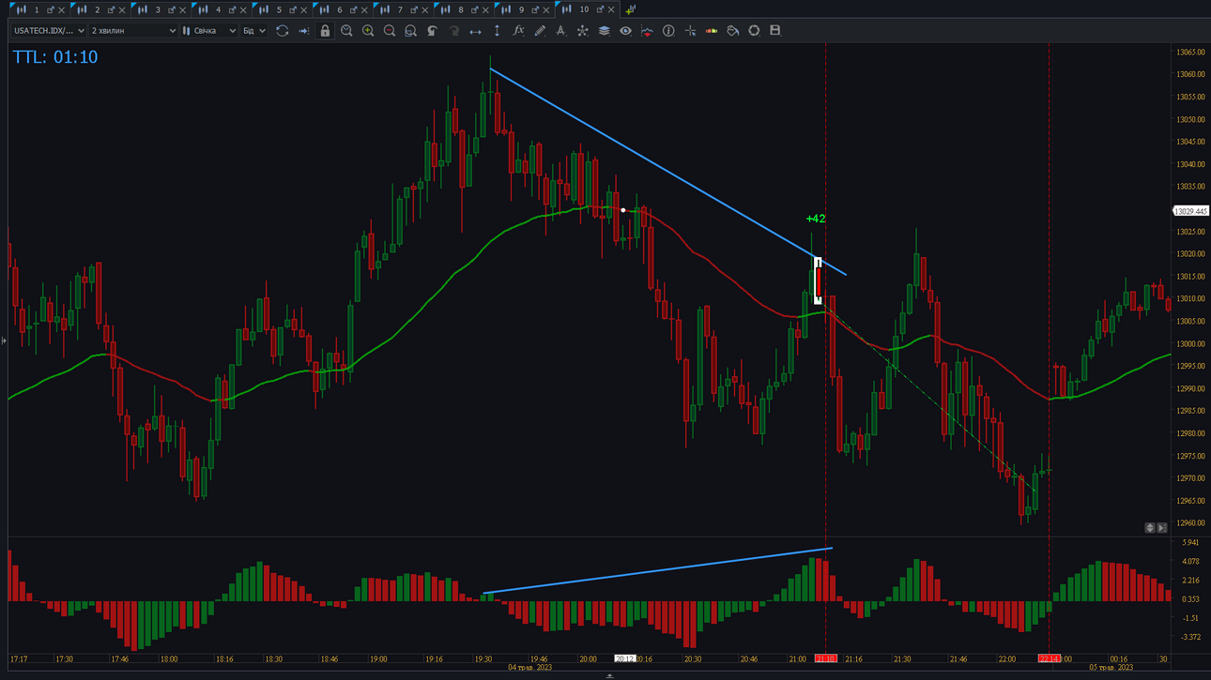Toggle the eye visibility icon
Image resolution: width=1211 pixels, height=680 pixels.
pos(625,31)
